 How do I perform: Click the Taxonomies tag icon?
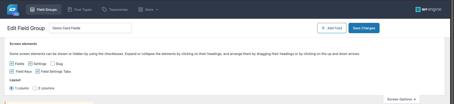pyautogui.click(x=104, y=10)
